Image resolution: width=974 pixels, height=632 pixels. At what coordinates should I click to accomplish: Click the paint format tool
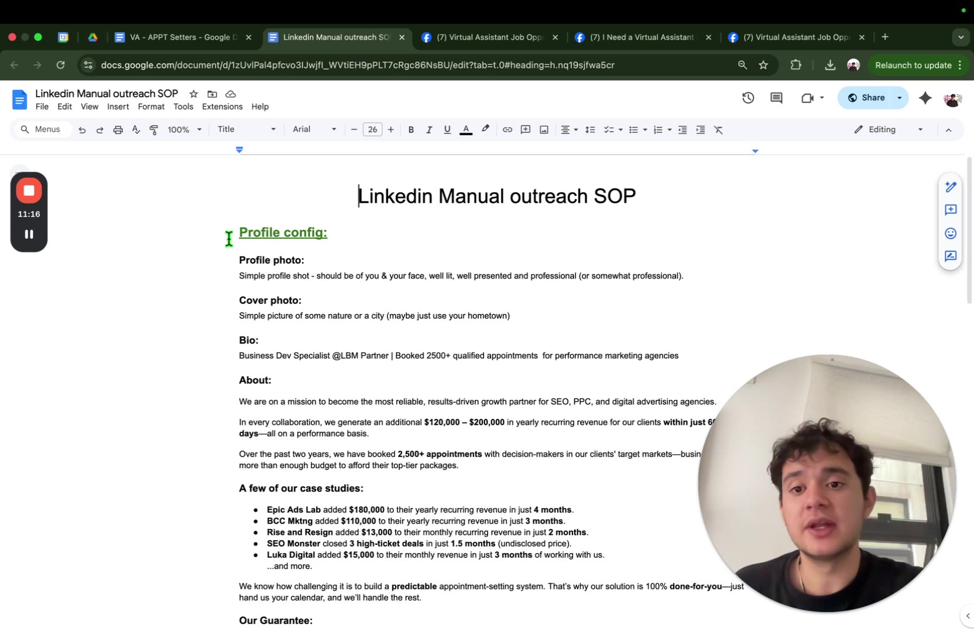click(x=153, y=129)
